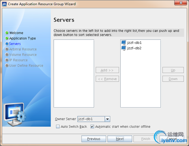Click the green Application Type step dot
Image resolution: width=189 pixels, height=146 pixels.
tap(7, 38)
